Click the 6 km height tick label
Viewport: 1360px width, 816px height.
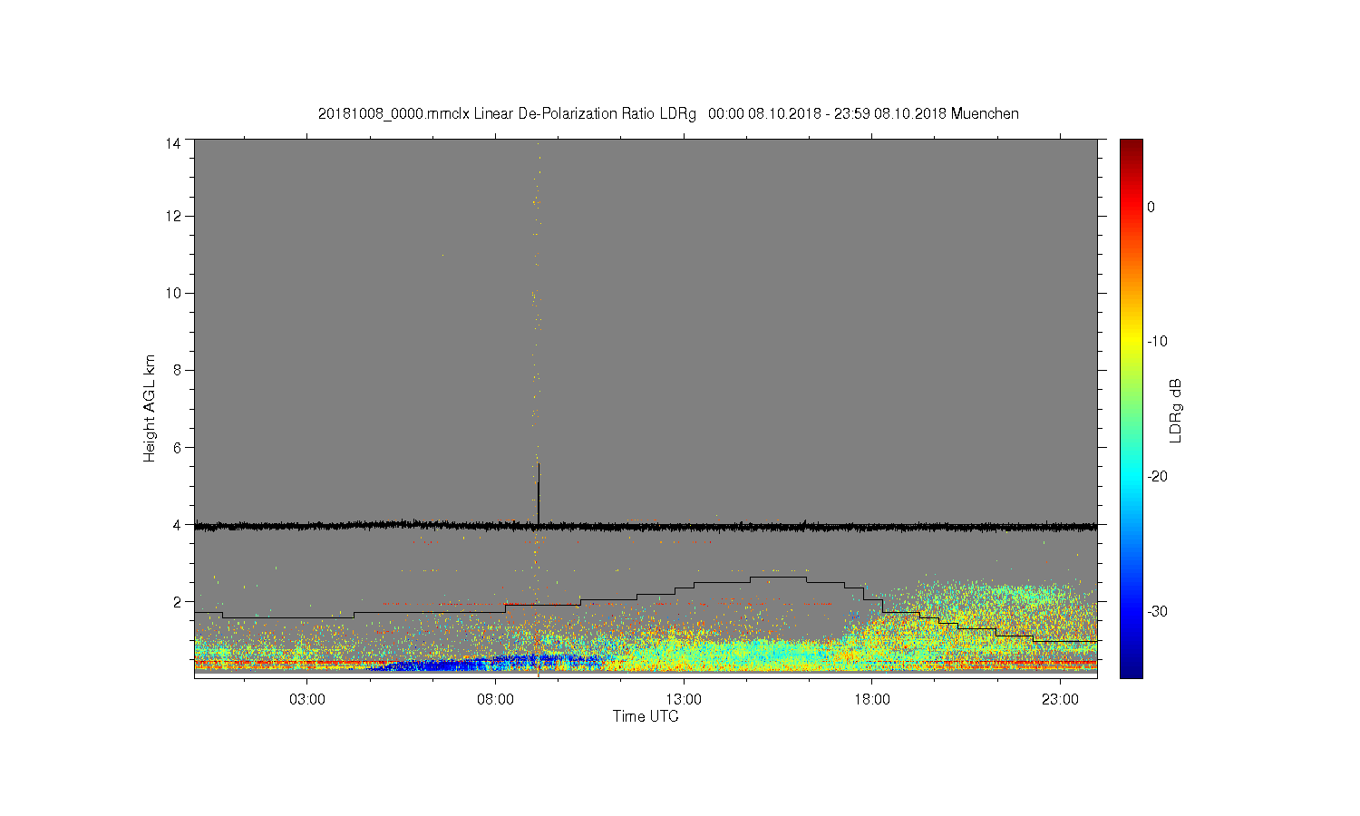pos(177,447)
